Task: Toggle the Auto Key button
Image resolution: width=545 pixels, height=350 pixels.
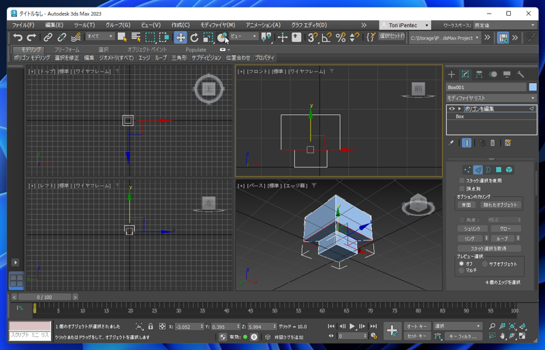Action: pos(417,326)
